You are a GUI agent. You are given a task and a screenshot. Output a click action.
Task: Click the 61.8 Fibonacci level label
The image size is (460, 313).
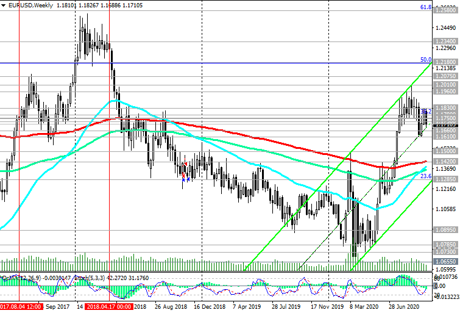[426, 7]
